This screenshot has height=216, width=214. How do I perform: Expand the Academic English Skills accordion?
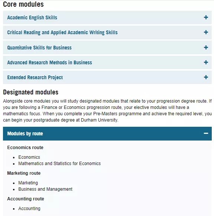coord(107,17)
